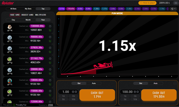Open the hamburger menu icon
The image size is (179, 107).
tap(176, 3)
